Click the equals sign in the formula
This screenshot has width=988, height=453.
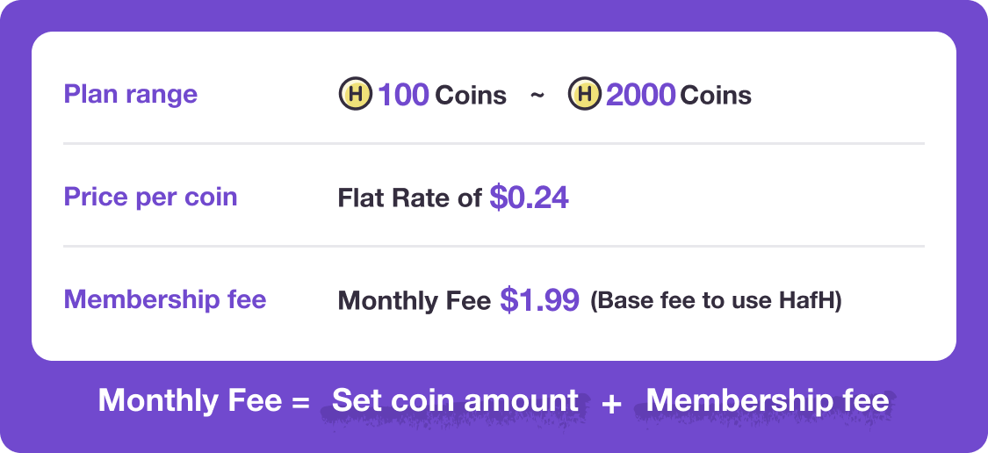tap(301, 403)
